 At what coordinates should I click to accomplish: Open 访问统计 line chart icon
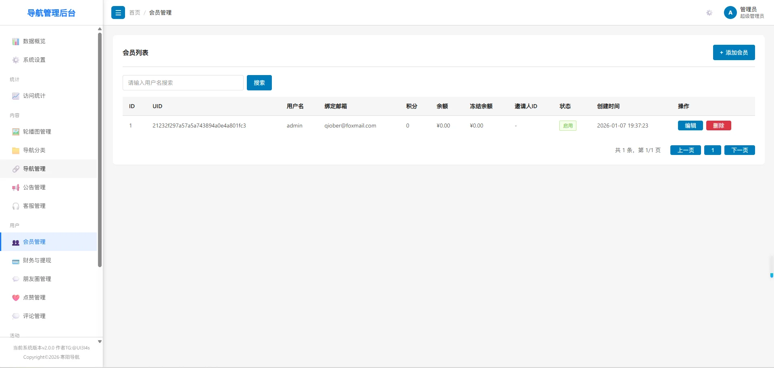(x=16, y=96)
